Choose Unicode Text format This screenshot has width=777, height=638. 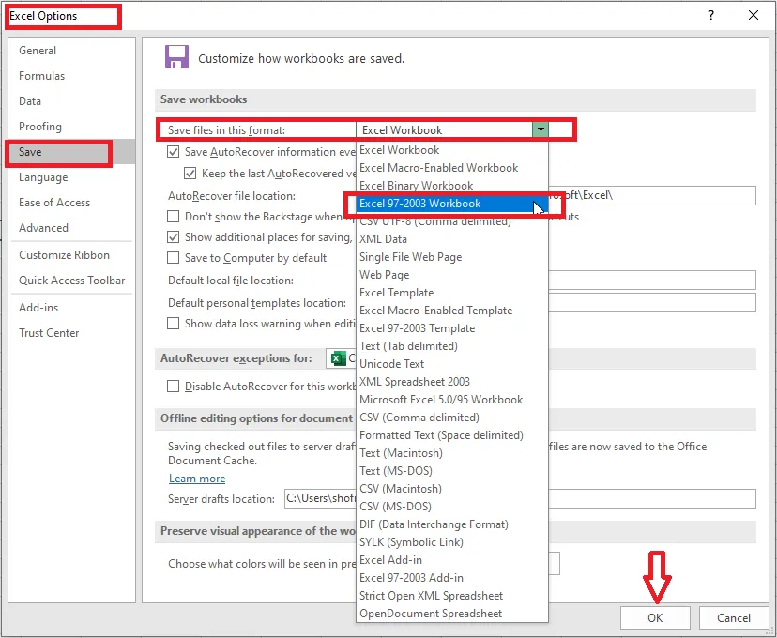point(452,364)
